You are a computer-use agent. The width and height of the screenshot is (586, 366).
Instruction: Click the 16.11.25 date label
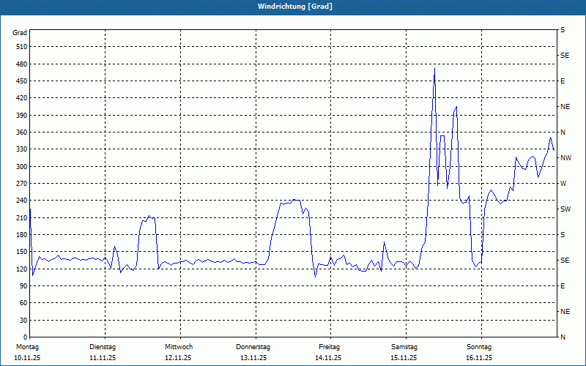click(479, 358)
